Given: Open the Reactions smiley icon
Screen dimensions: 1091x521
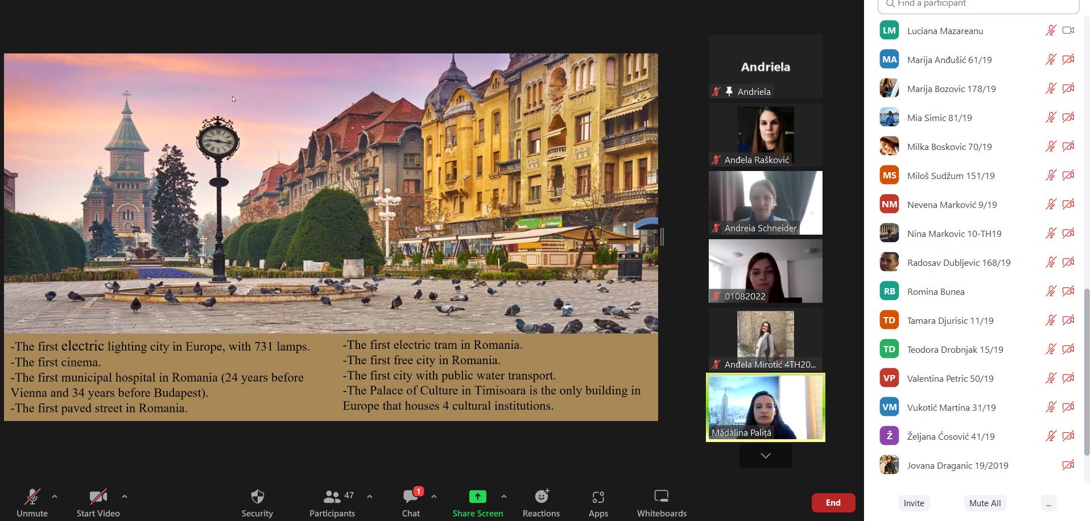Looking at the screenshot, I should 542,496.
